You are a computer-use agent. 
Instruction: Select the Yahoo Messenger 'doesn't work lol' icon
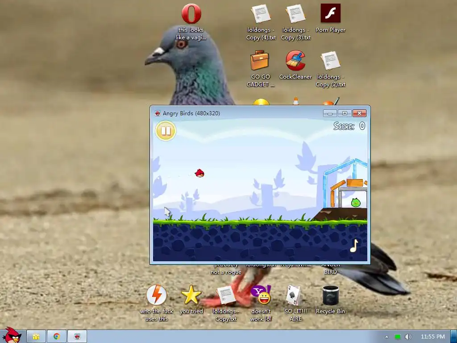pyautogui.click(x=261, y=304)
